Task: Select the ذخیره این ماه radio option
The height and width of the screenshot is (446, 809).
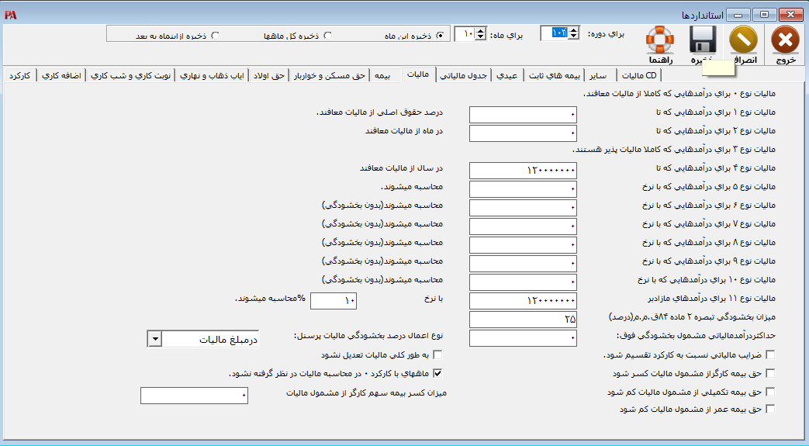Action: click(x=440, y=35)
